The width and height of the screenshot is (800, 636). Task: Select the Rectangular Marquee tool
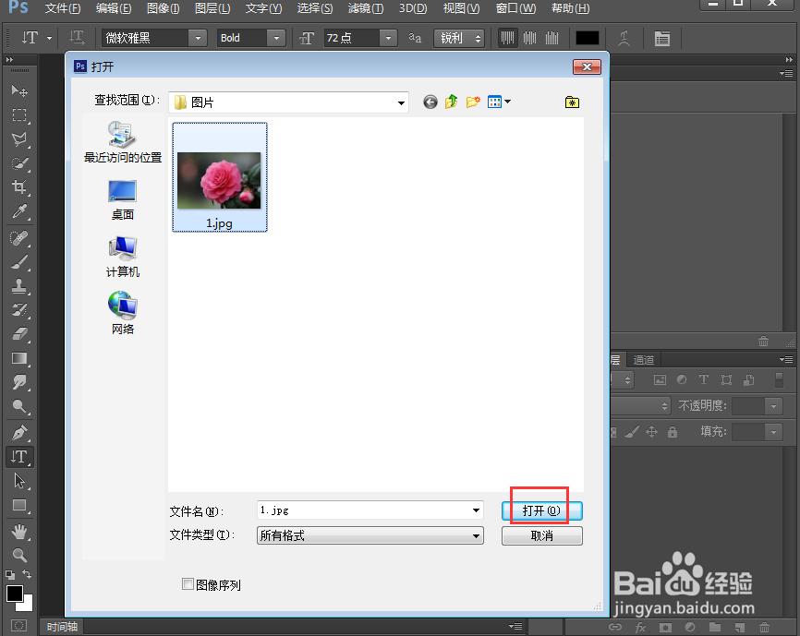pyautogui.click(x=19, y=115)
